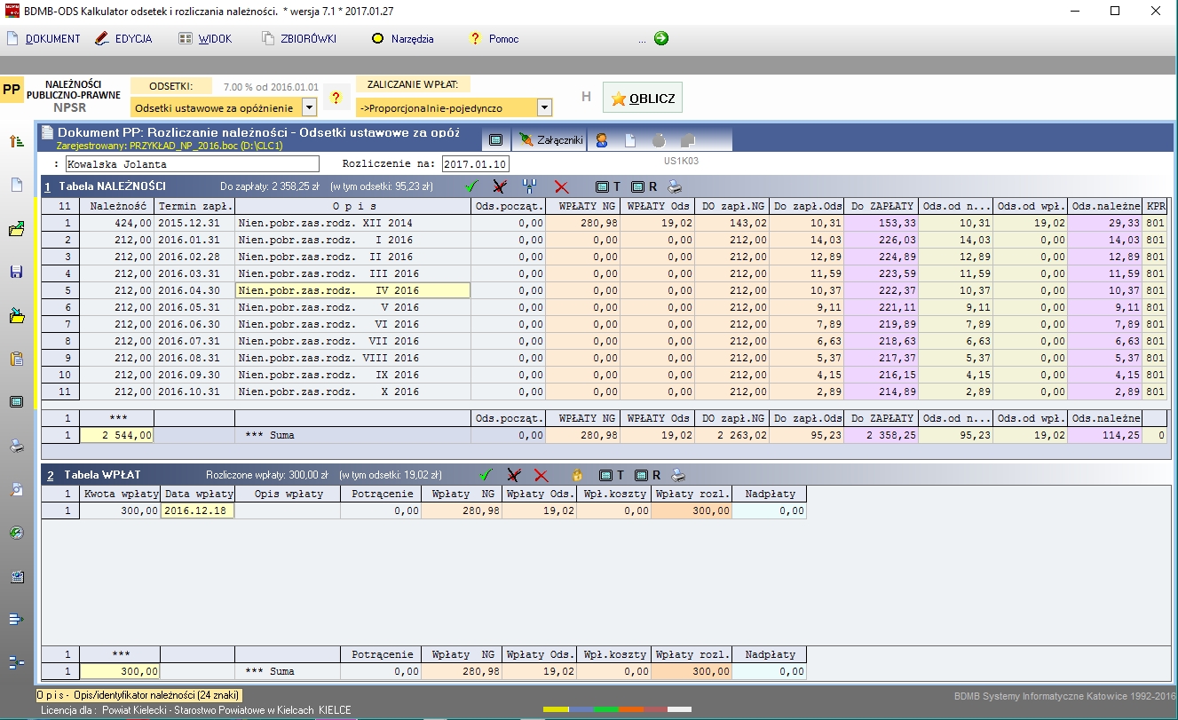Click the sort ascending icon in left sidebar
This screenshot has height=720, width=1178.
(16, 141)
